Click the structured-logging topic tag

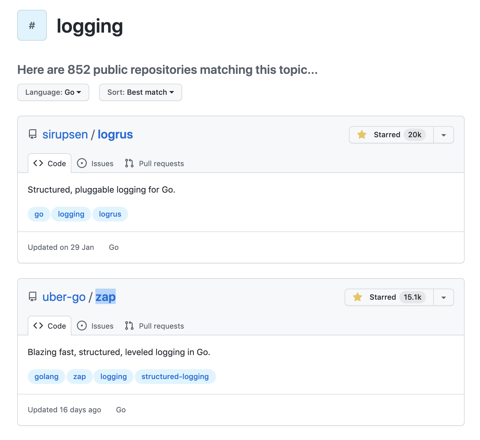click(x=175, y=377)
